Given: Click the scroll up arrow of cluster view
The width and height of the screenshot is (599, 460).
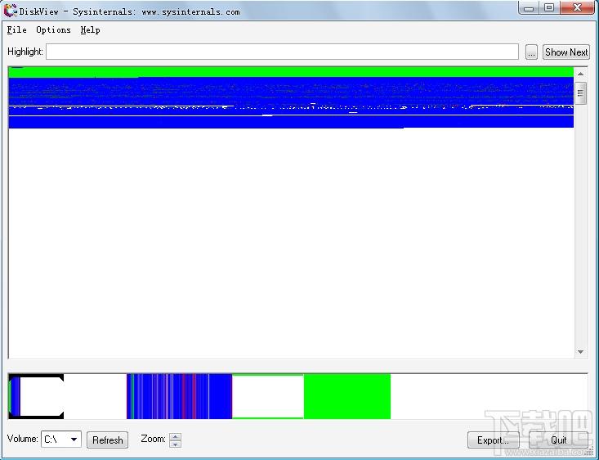Looking at the screenshot, I should (581, 74).
